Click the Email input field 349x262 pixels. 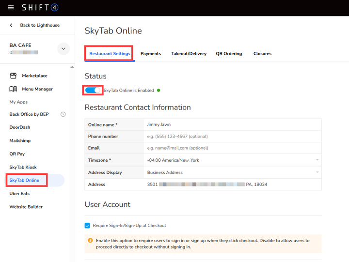pyautogui.click(x=233, y=148)
